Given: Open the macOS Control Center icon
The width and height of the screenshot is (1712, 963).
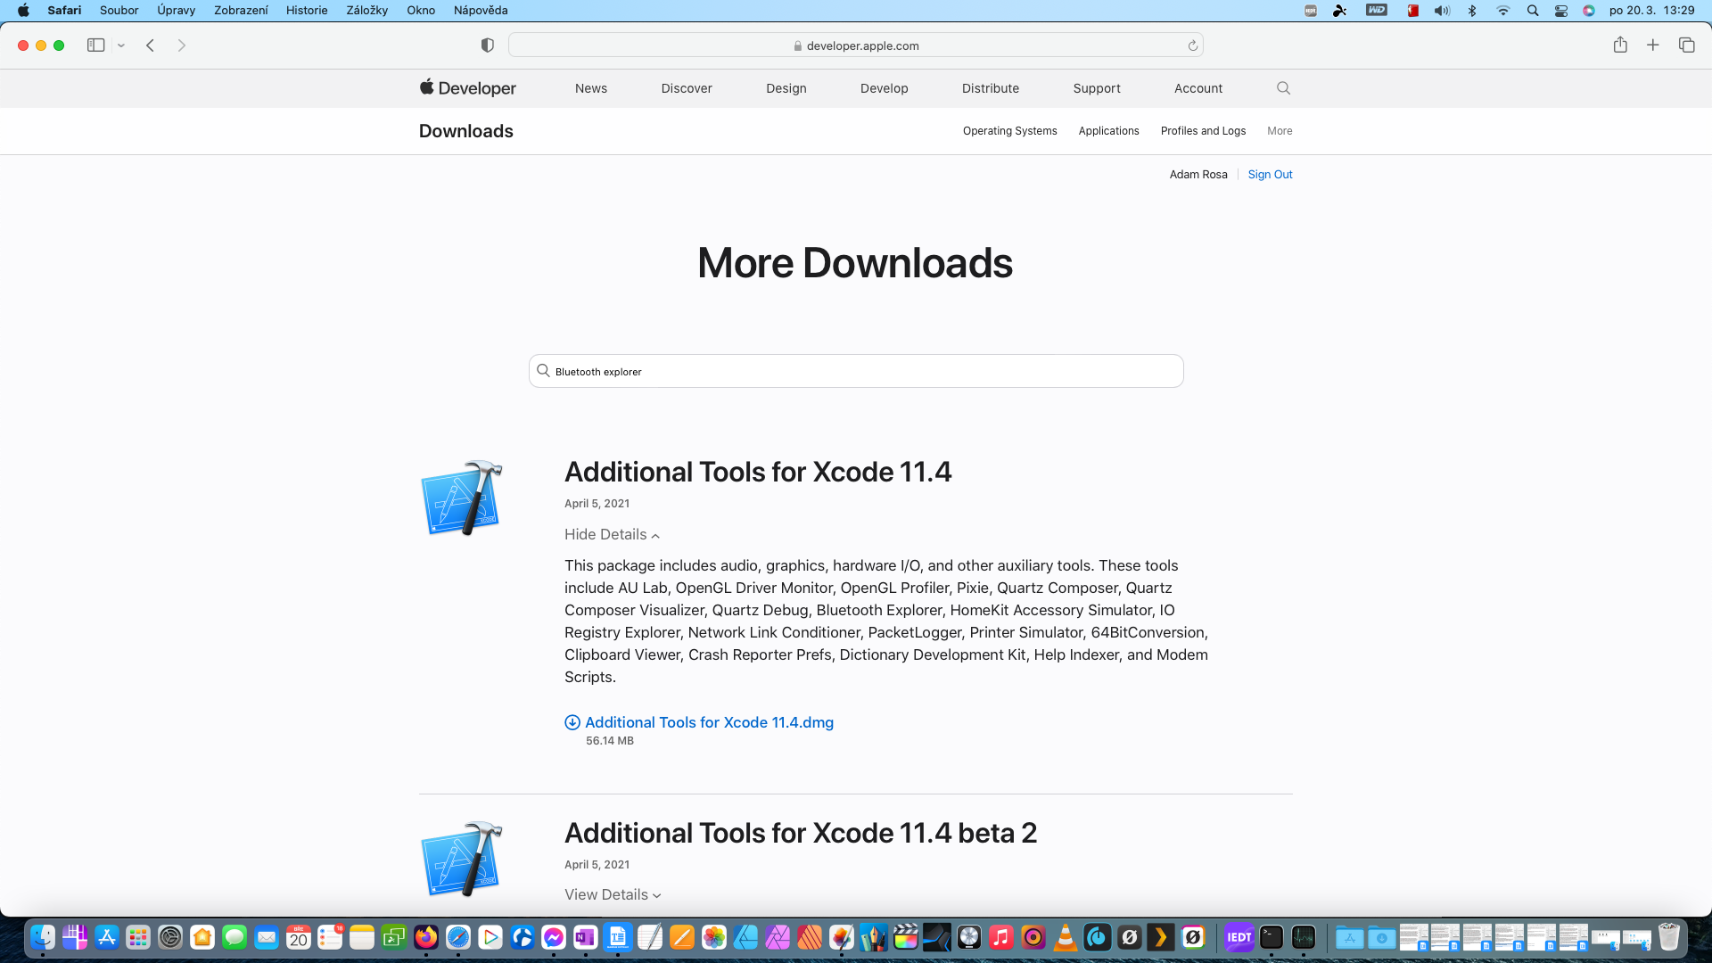Looking at the screenshot, I should coord(1560,11).
